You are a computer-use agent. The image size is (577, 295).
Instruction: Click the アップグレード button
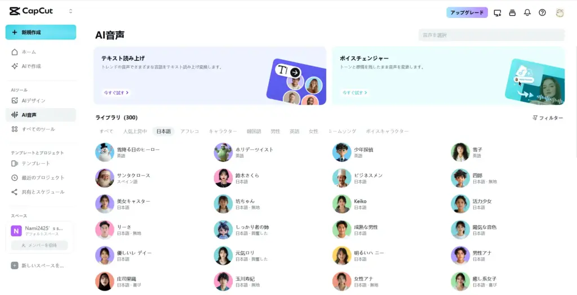[x=467, y=12]
